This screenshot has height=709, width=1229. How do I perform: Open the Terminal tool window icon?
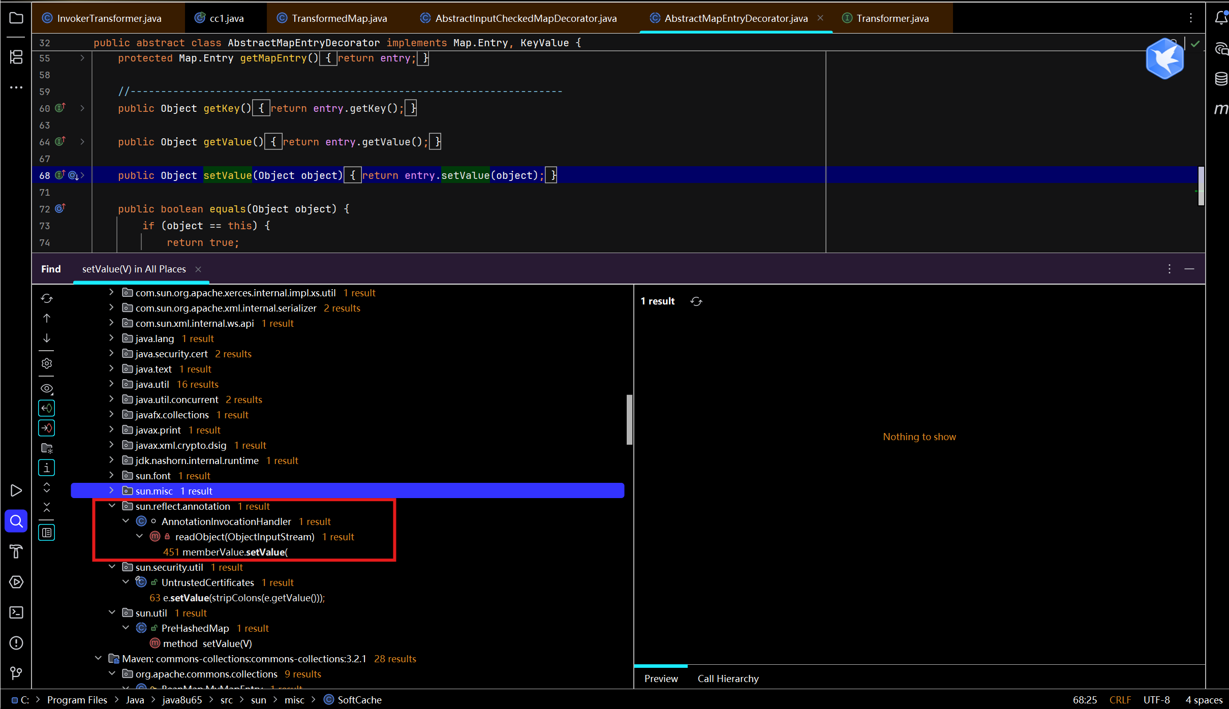(16, 612)
